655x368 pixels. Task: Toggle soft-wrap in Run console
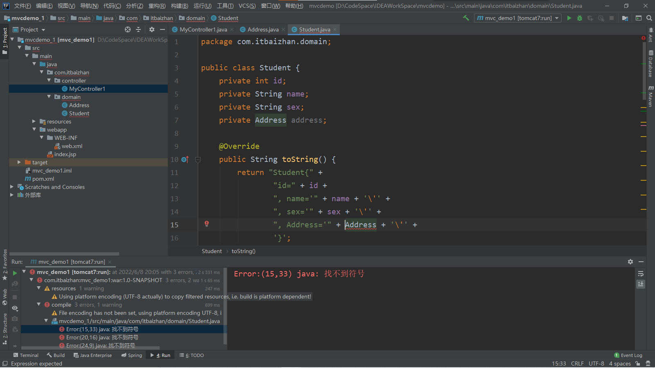coord(641,274)
